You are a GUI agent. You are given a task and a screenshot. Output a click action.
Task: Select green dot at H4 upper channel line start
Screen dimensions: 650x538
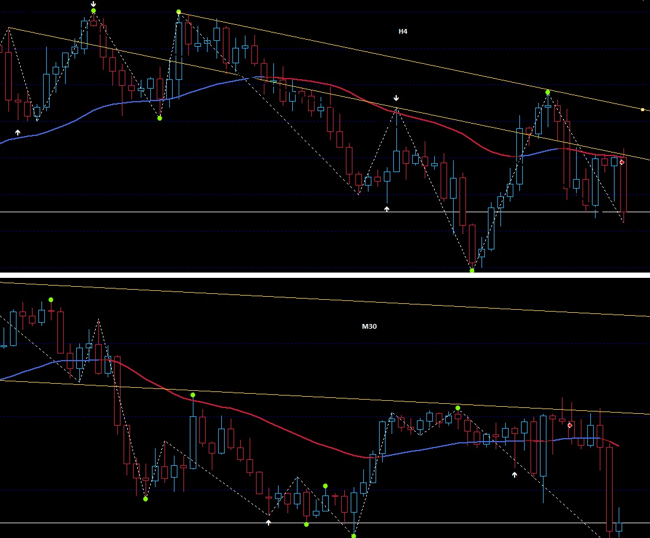(179, 12)
